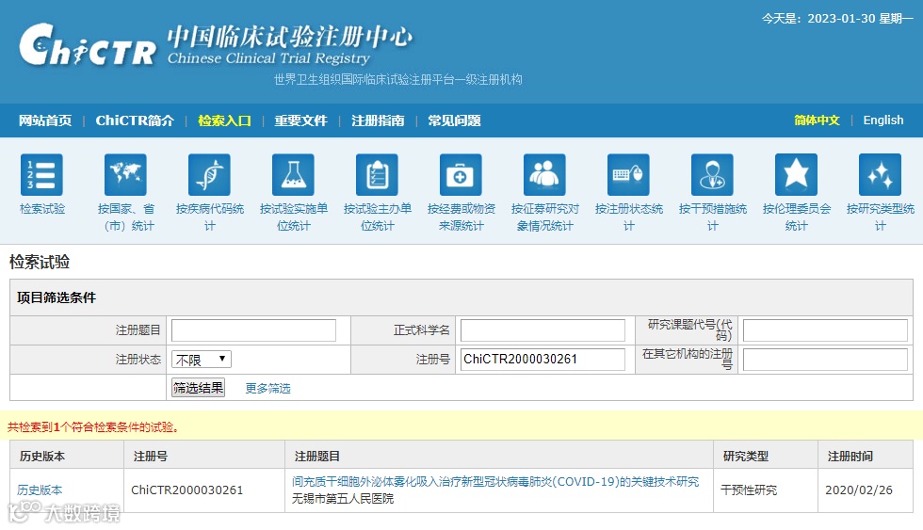923x530 pixels.
Task: Switch language to 简体中文
Action: click(817, 120)
